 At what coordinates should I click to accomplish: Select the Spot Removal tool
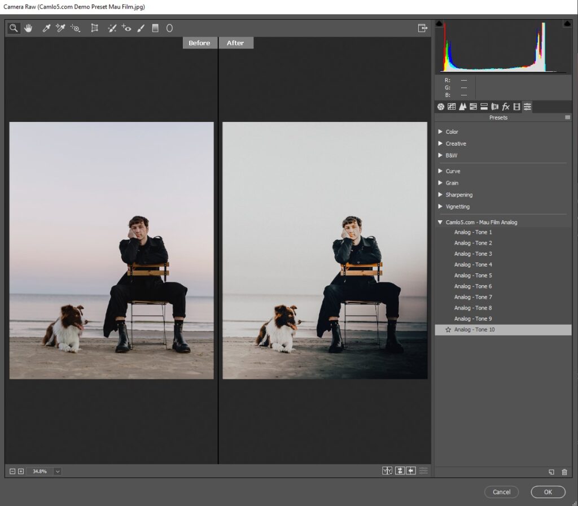pyautogui.click(x=112, y=28)
